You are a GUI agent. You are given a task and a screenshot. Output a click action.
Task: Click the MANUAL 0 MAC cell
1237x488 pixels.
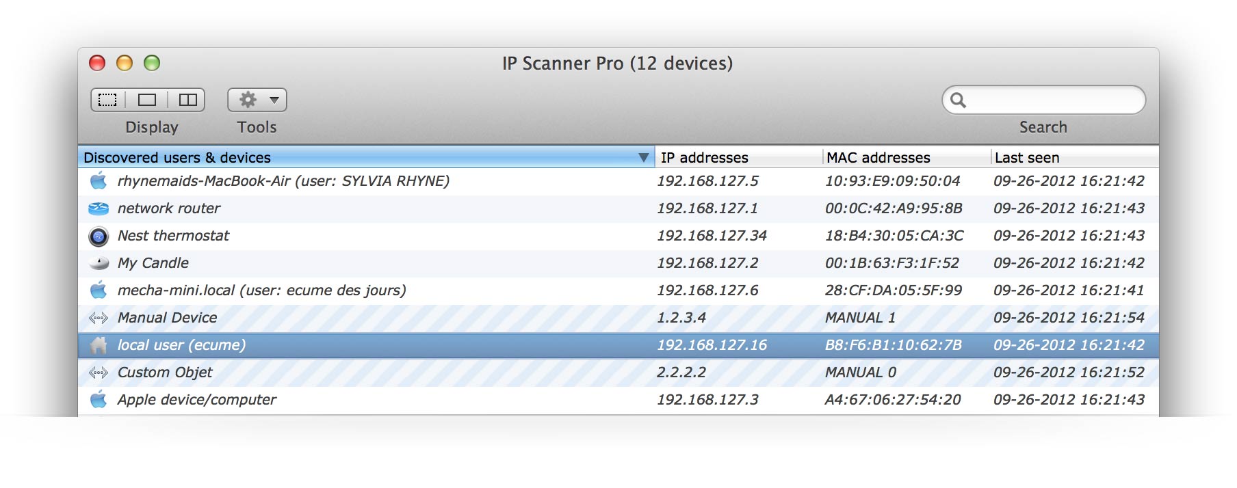point(861,372)
